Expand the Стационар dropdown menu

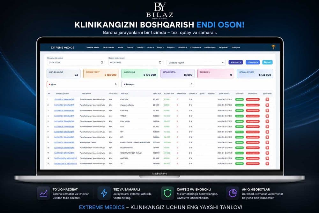coord(196,48)
